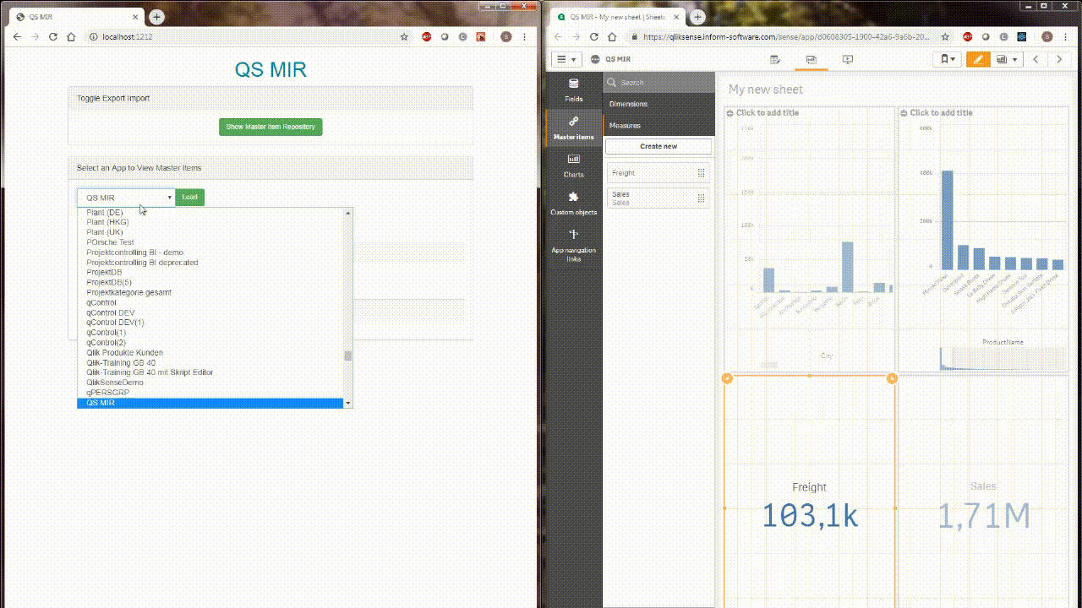Click the green Load button
This screenshot has height=608, width=1082.
tap(189, 197)
